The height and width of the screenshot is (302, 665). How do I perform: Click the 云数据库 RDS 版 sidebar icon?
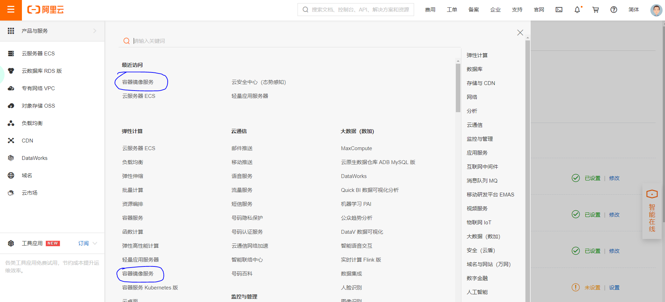[11, 71]
